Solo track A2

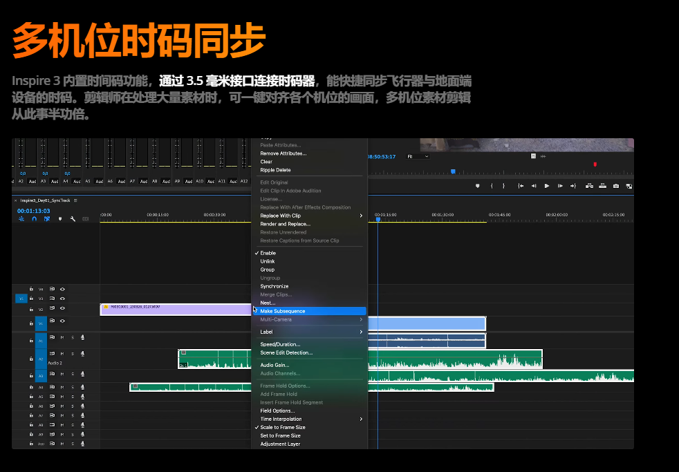pos(73,354)
